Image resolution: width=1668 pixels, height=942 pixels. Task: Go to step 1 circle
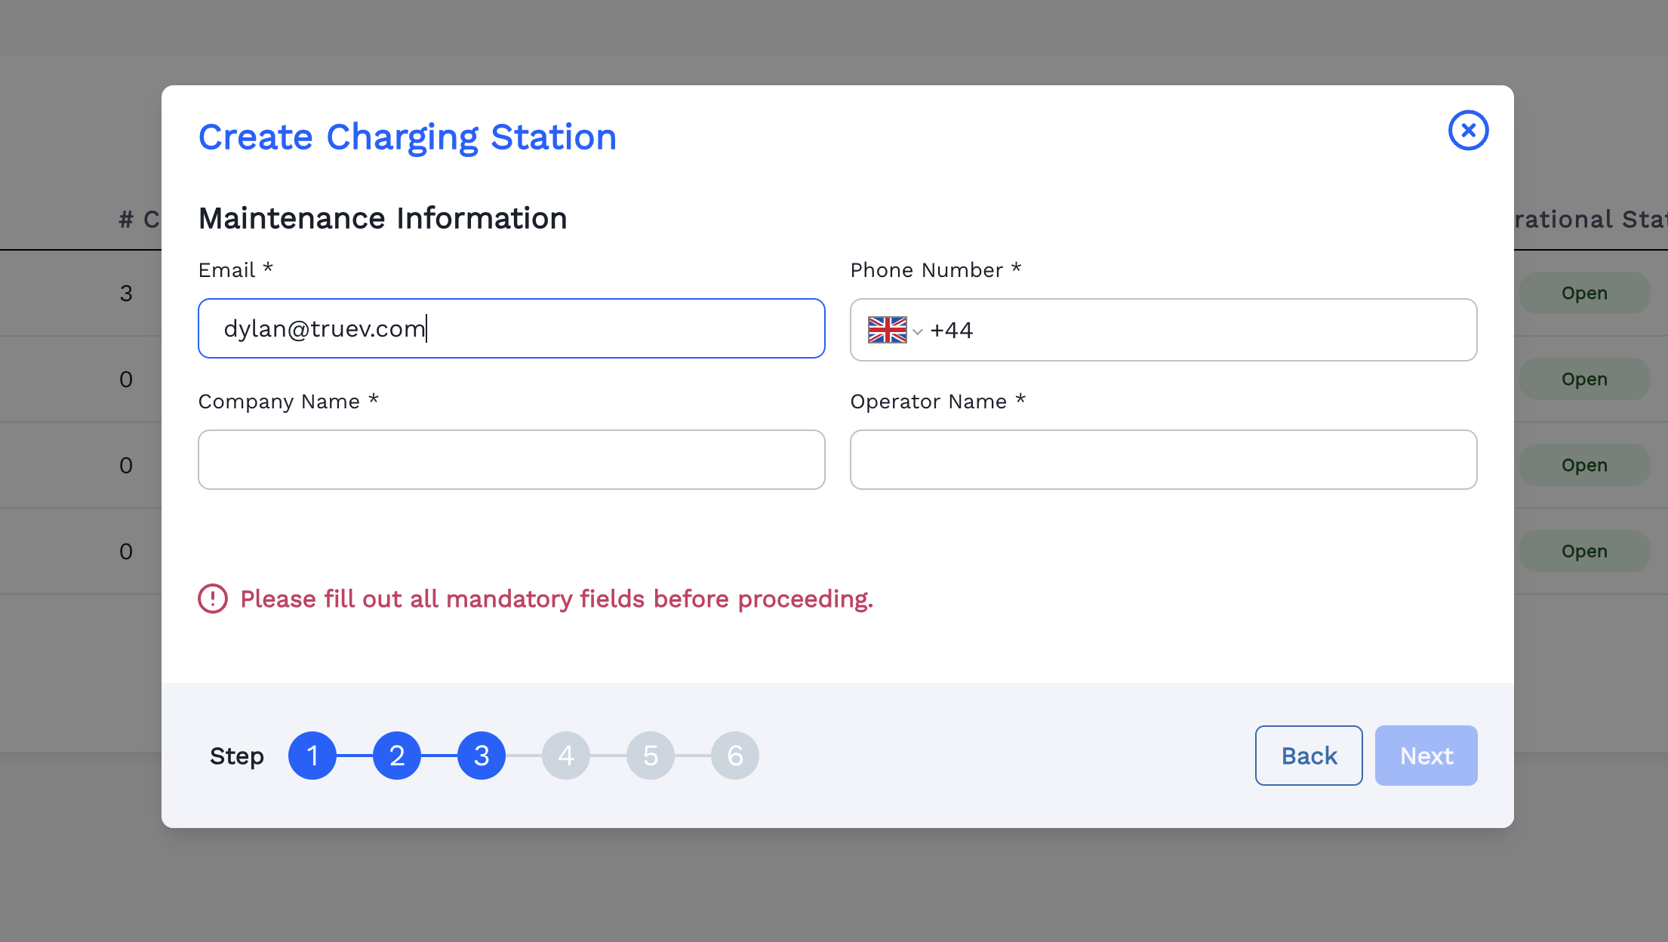pos(312,756)
